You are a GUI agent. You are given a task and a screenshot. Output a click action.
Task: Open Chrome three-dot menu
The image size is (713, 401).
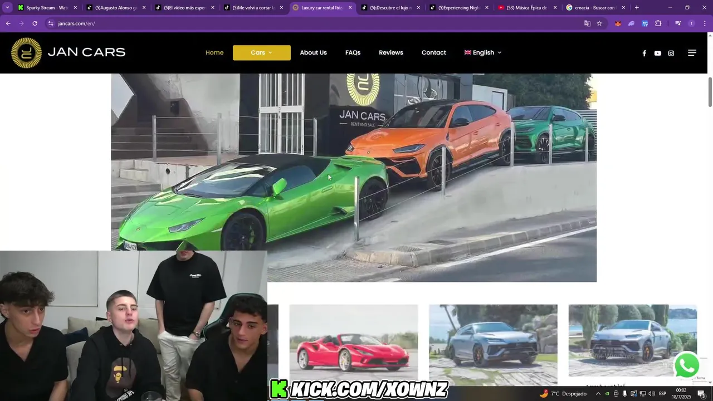(x=705, y=23)
